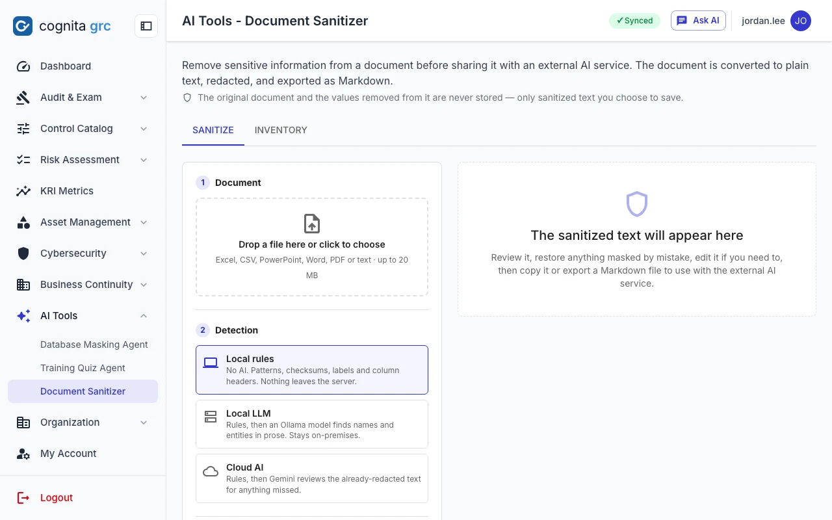Expand the Cybersecurity chevron
Screen dimensions: 832x520
click(x=144, y=253)
